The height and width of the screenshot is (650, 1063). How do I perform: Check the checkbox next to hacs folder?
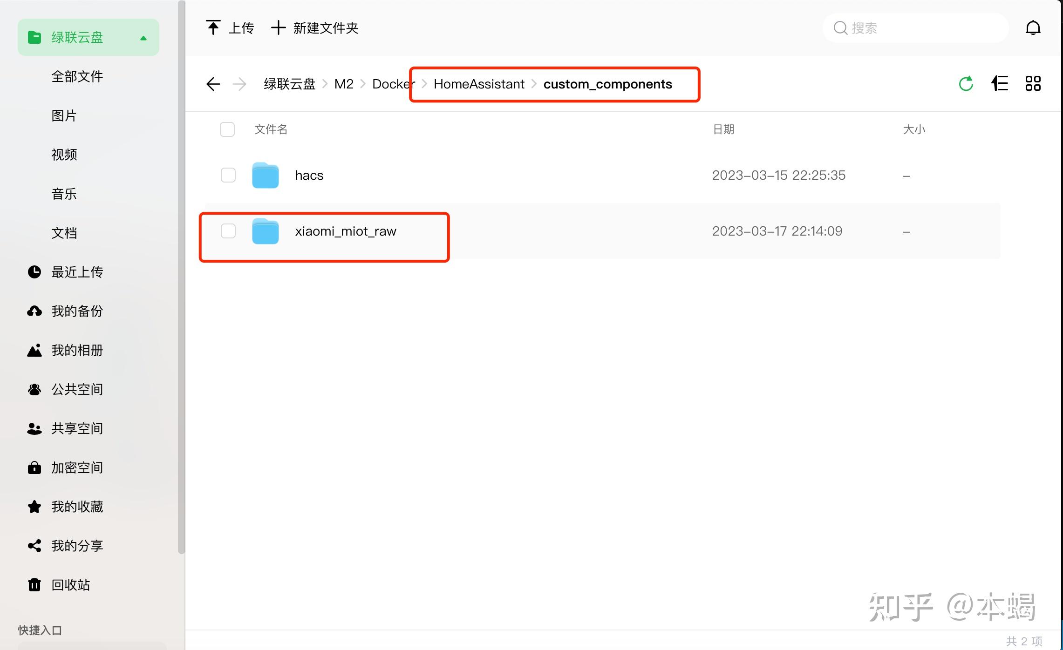(228, 175)
